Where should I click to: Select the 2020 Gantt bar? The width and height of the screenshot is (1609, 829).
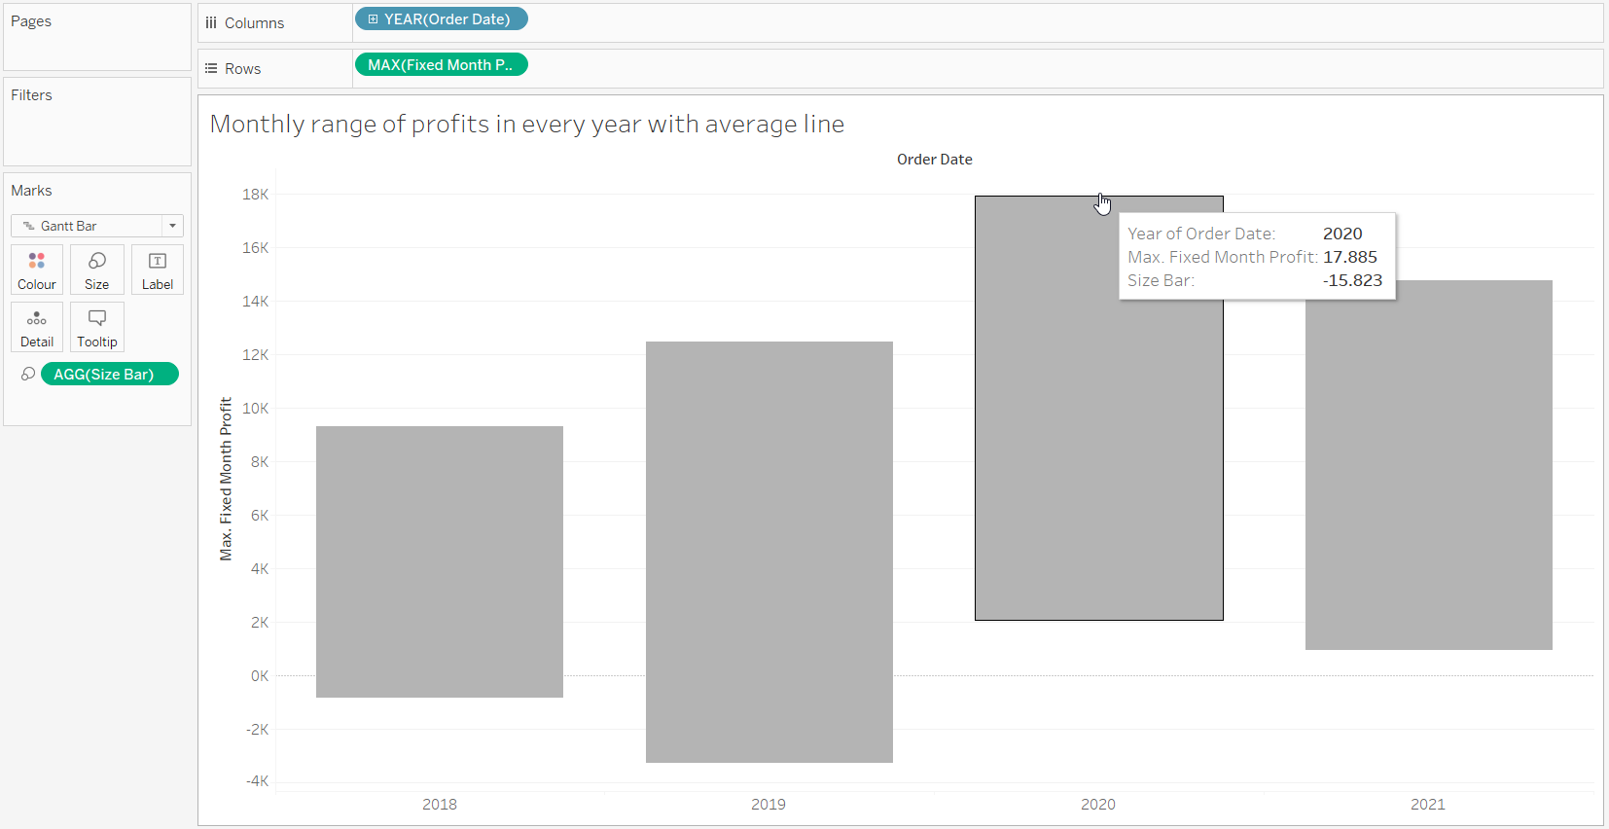tap(1099, 408)
